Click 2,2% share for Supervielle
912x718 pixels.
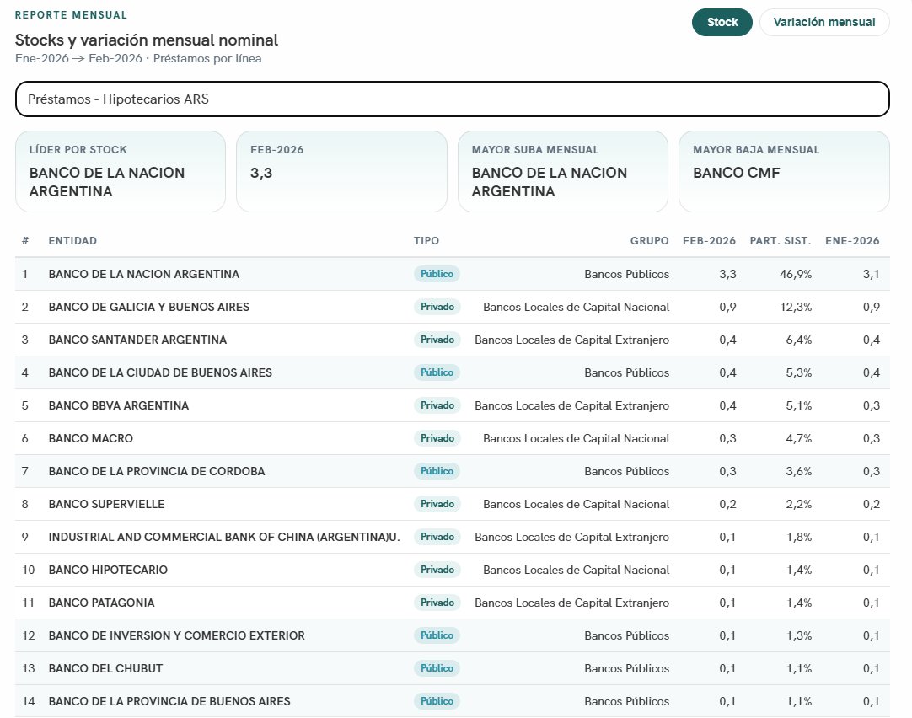798,504
